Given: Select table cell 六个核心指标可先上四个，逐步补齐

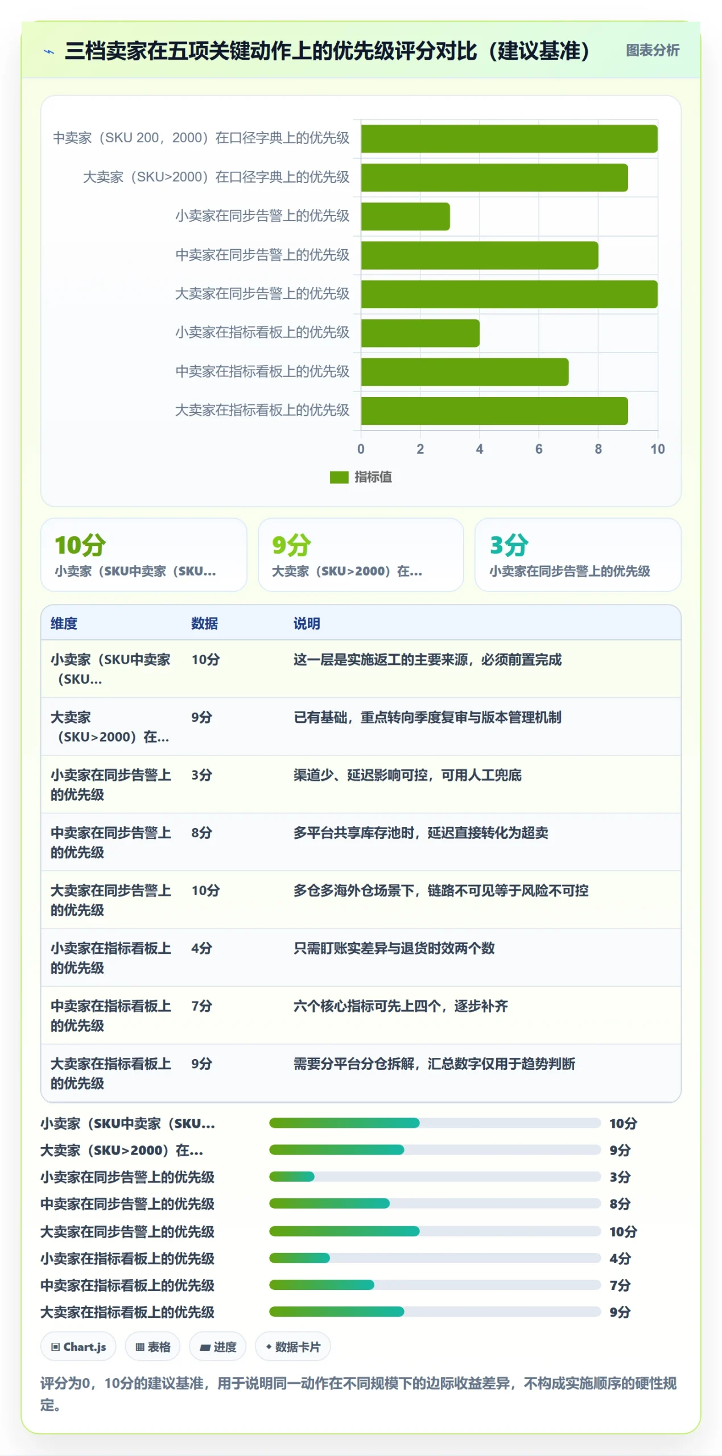Looking at the screenshot, I should (401, 1006).
